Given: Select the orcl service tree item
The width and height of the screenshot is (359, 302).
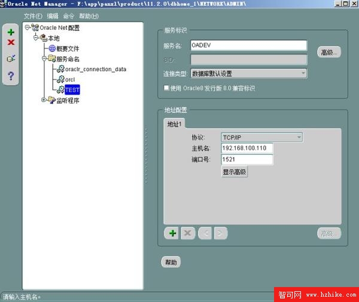Looking at the screenshot, I should [70, 80].
